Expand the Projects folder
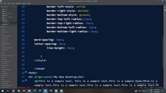This screenshot has width=166, height=93. click(4, 72)
